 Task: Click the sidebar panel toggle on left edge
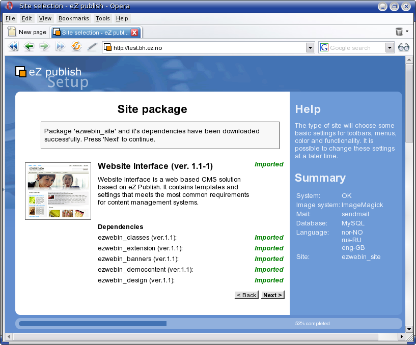point(3,189)
